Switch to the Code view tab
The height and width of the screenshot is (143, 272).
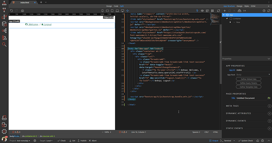(x=116, y=6)
